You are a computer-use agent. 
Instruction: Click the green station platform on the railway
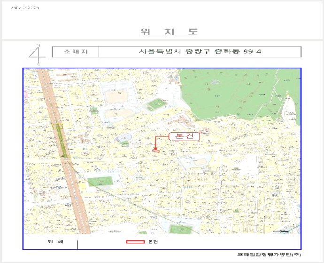tap(60, 141)
